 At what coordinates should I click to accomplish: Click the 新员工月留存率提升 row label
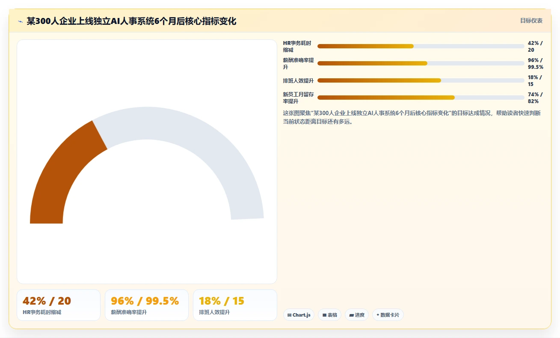299,98
